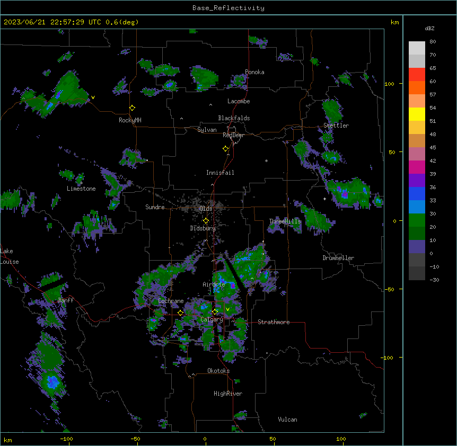Select the Innisfail city label

pos(220,173)
